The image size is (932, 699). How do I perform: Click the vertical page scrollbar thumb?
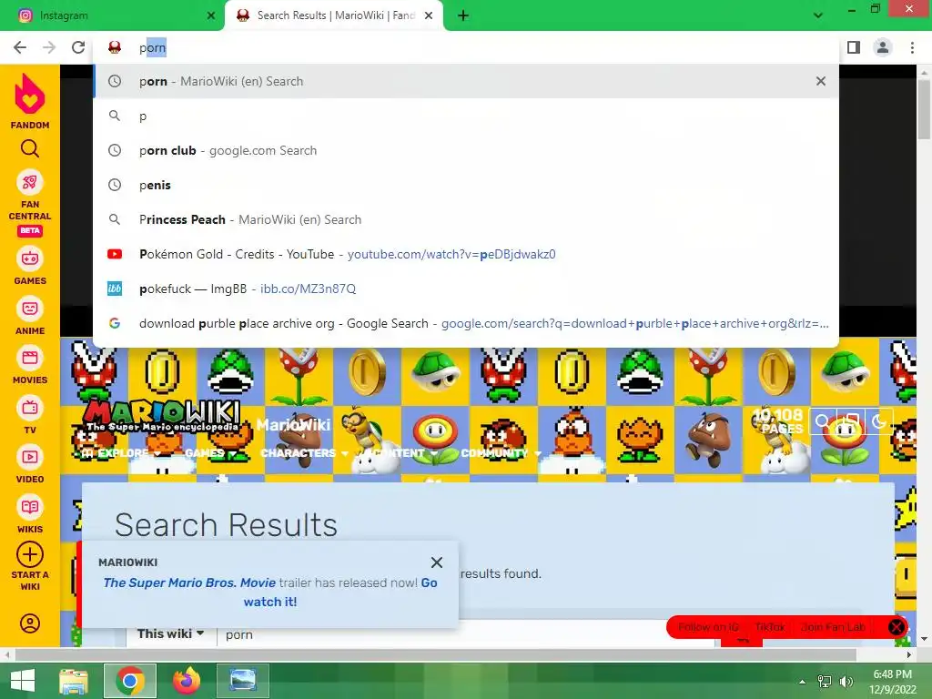924,110
